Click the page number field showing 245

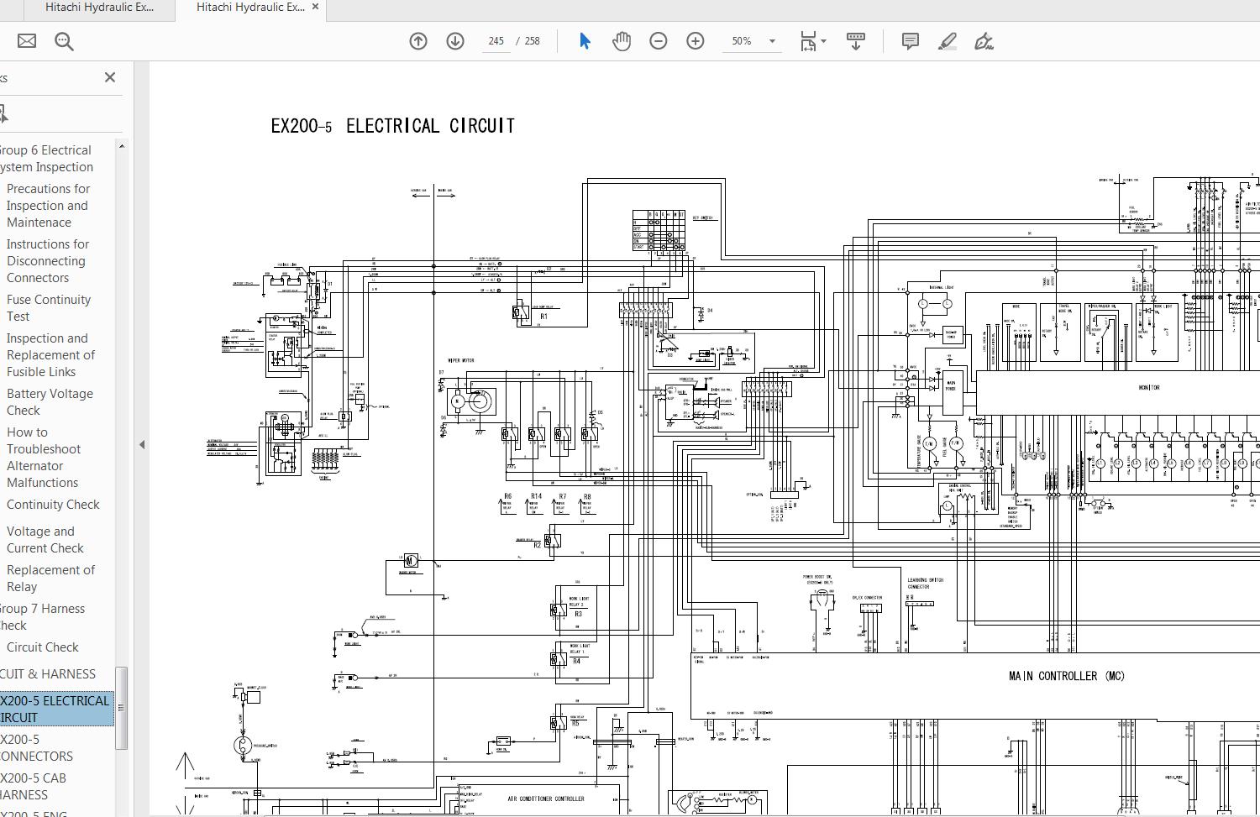click(496, 41)
